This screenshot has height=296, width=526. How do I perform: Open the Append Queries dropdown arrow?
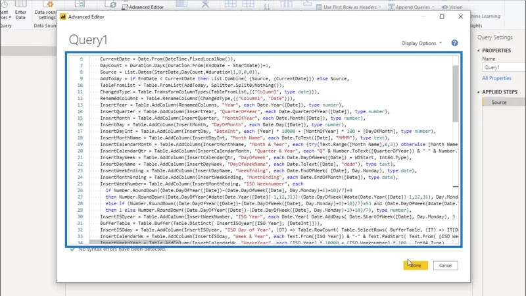coord(433,7)
